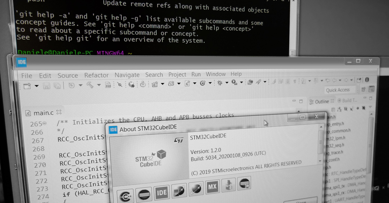This screenshot has height=203, width=389.
Task: Select app_common.h in the Outline list
Action: [338, 131]
